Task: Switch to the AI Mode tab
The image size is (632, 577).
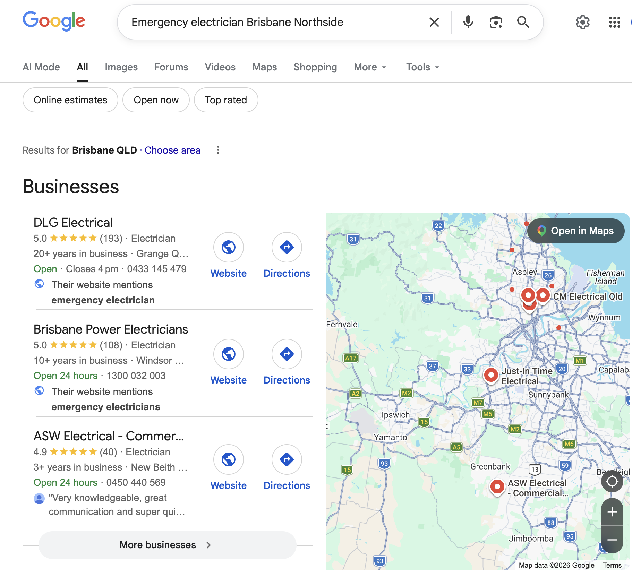Action: coord(41,67)
